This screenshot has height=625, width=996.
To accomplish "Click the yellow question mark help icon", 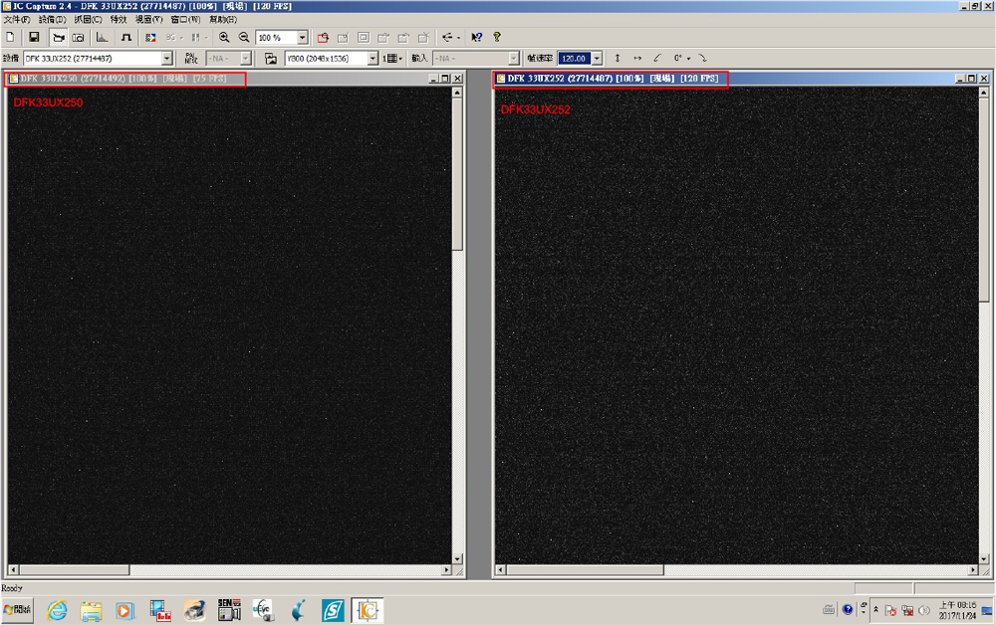I will click(496, 38).
